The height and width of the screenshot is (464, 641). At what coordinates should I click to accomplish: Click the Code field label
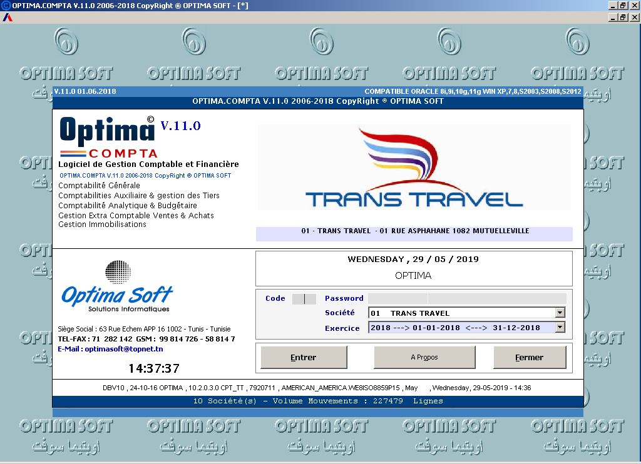coord(275,298)
